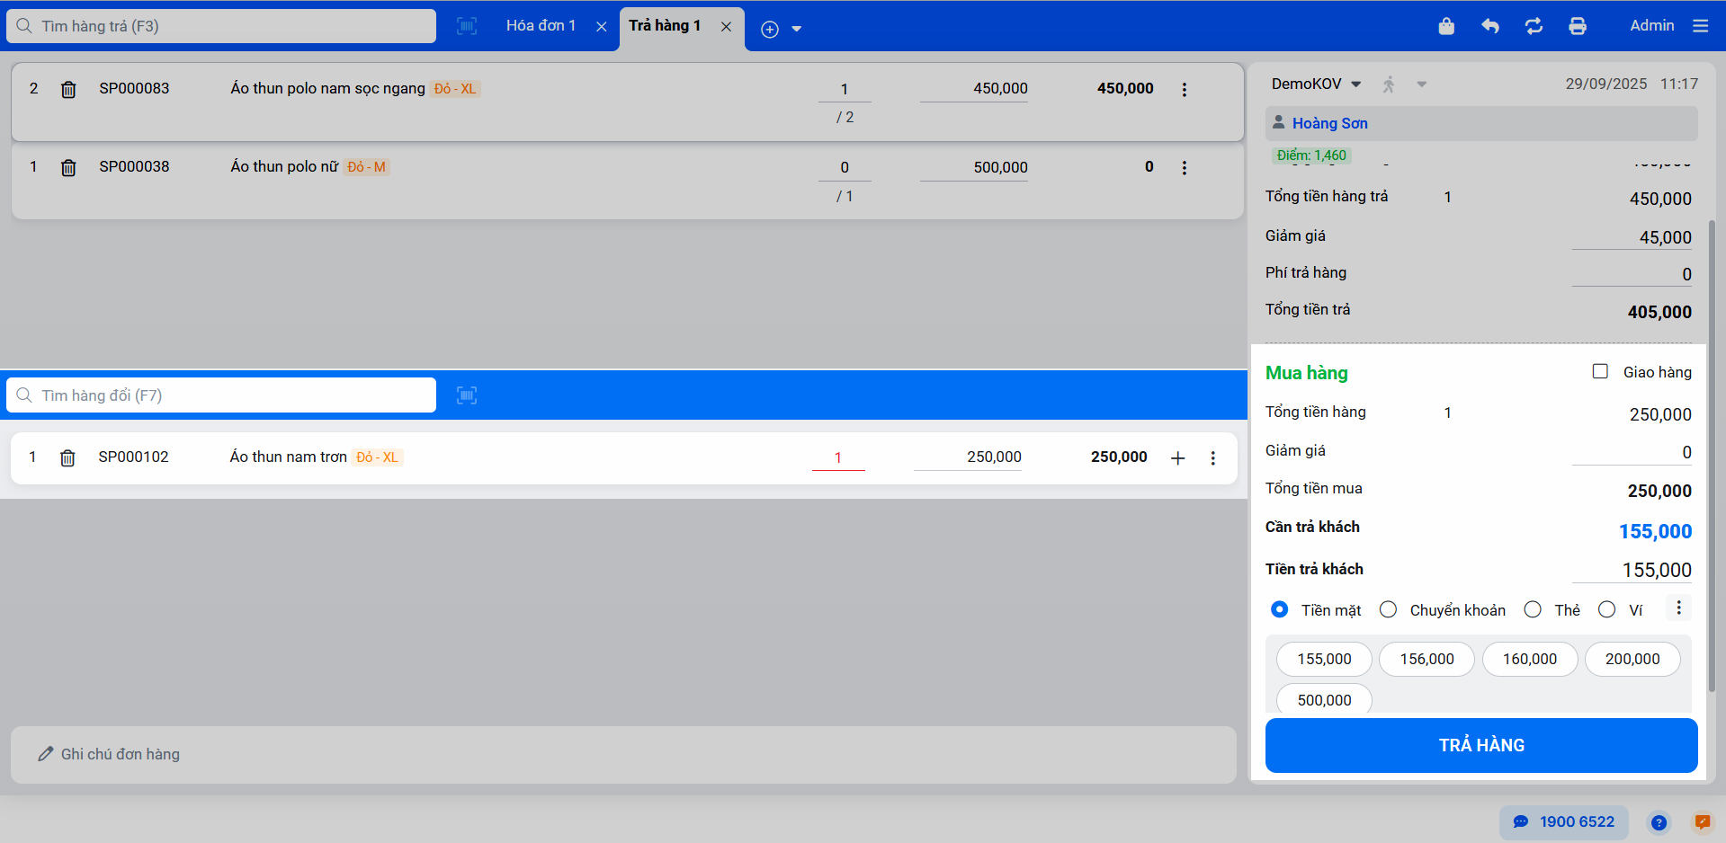Image resolution: width=1726 pixels, height=843 pixels.
Task: Click the return arrow icon in header
Action: point(1490,26)
